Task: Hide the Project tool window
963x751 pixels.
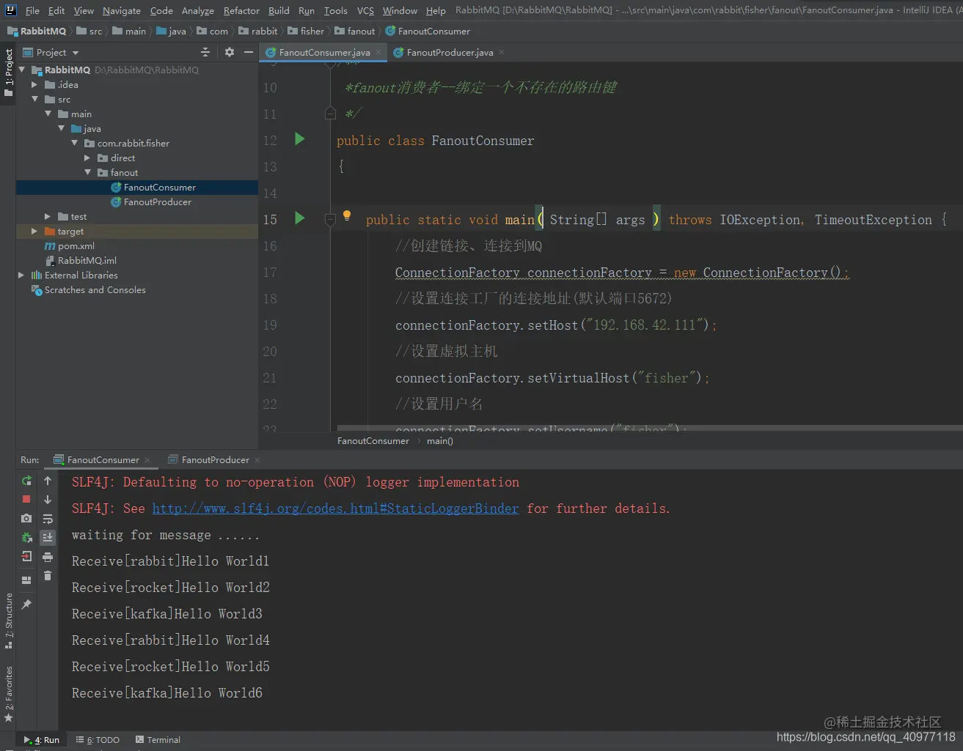Action: click(249, 52)
